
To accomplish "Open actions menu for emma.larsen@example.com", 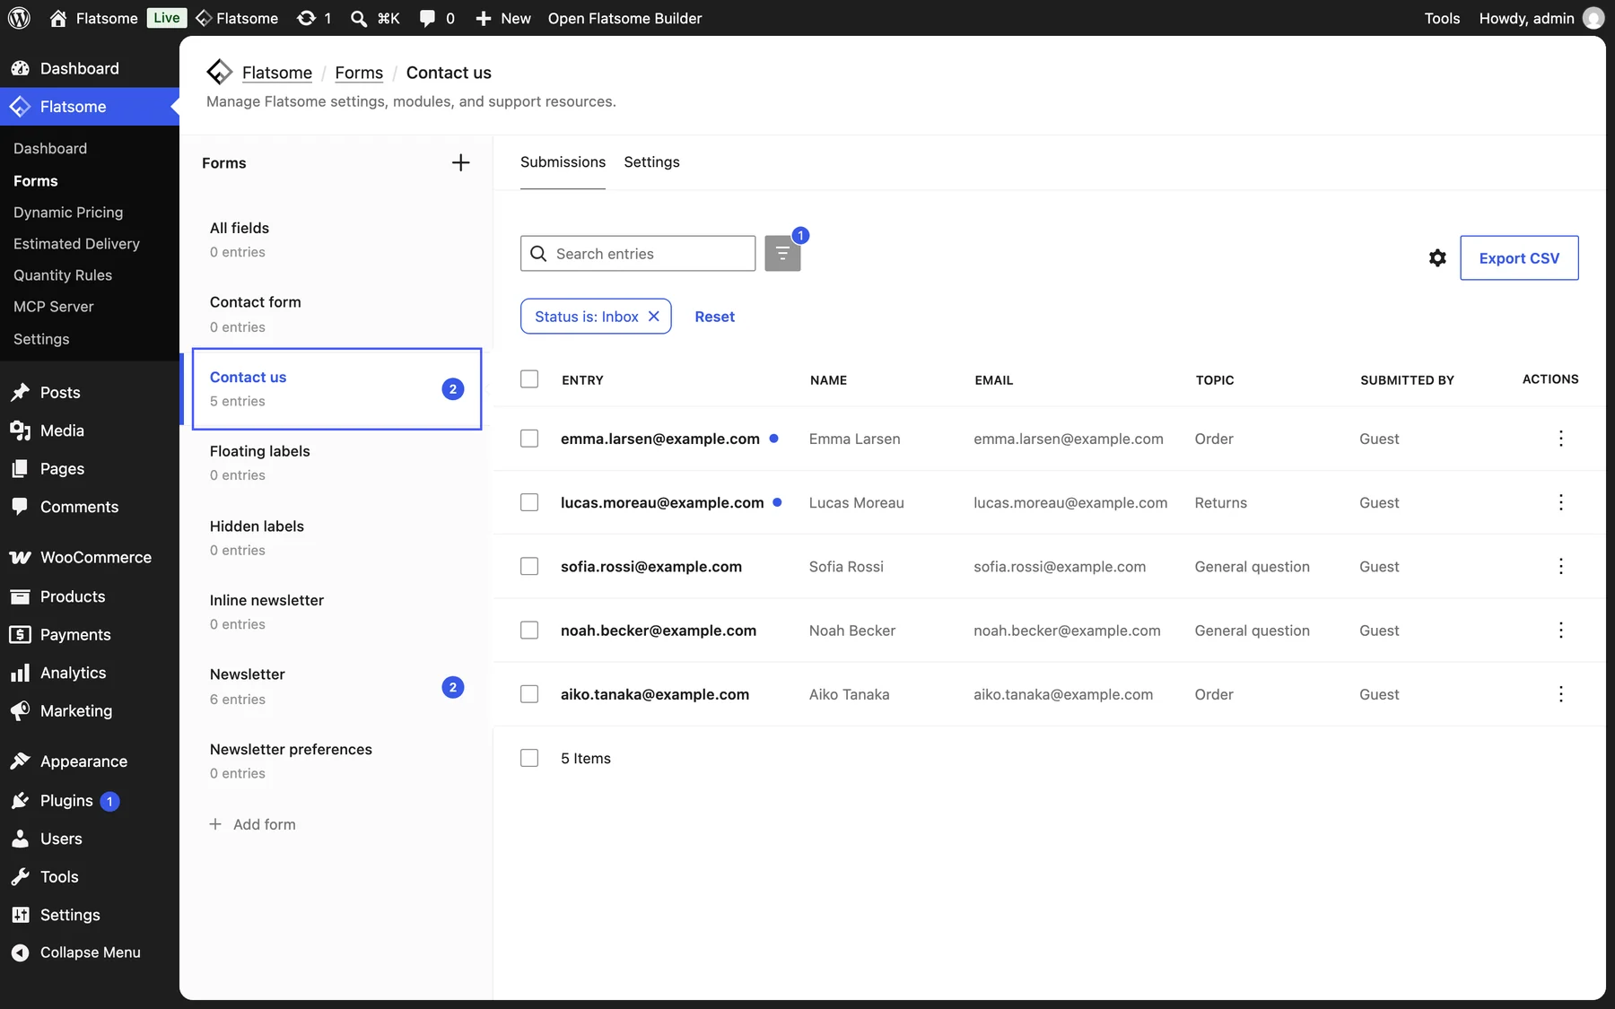I will tap(1561, 439).
